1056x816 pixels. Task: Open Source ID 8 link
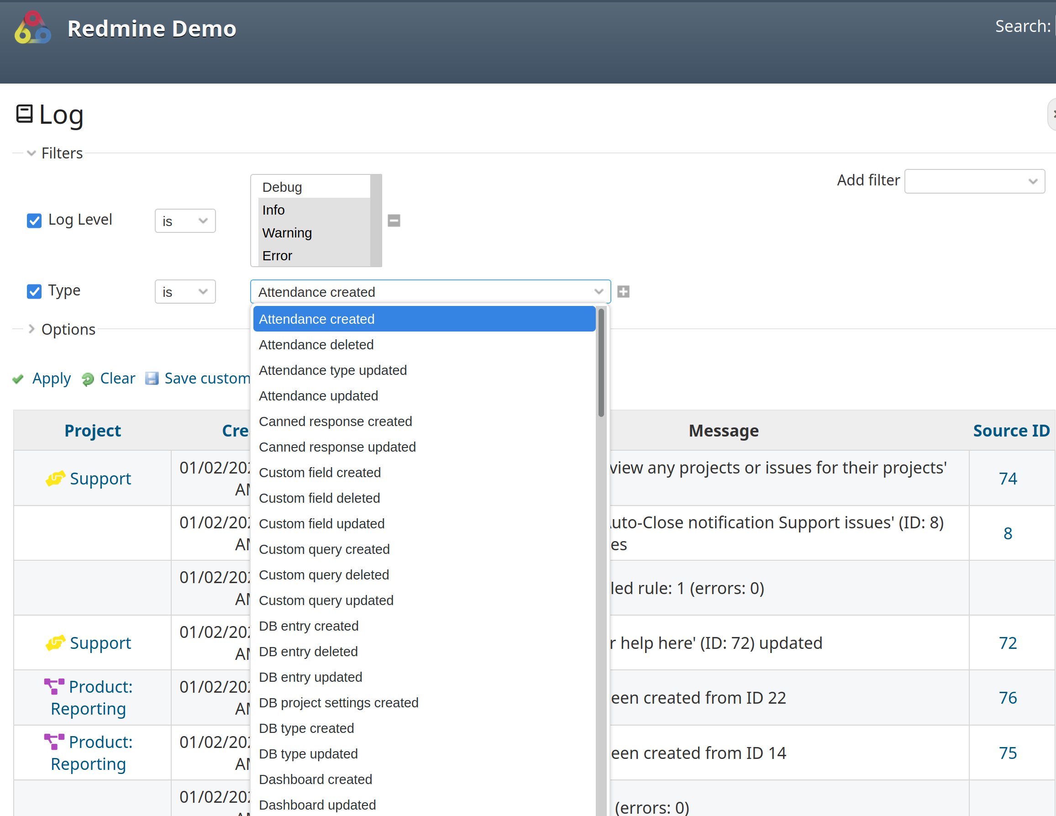[1008, 533]
